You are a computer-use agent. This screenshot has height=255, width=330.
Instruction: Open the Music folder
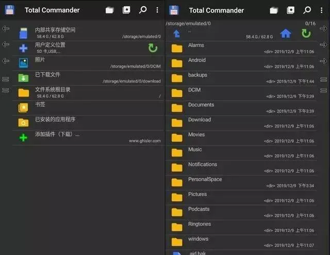pos(242,153)
